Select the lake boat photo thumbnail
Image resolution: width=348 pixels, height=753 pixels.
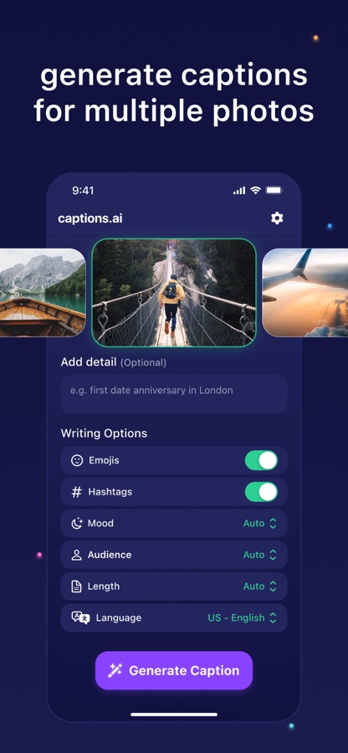coord(43,293)
